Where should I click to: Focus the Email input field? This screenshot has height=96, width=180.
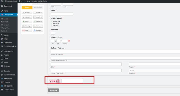(x=62, y=14)
